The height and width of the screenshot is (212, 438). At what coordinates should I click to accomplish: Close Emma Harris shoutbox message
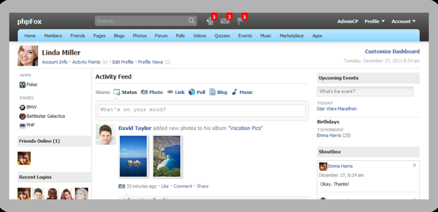pyautogui.click(x=414, y=165)
